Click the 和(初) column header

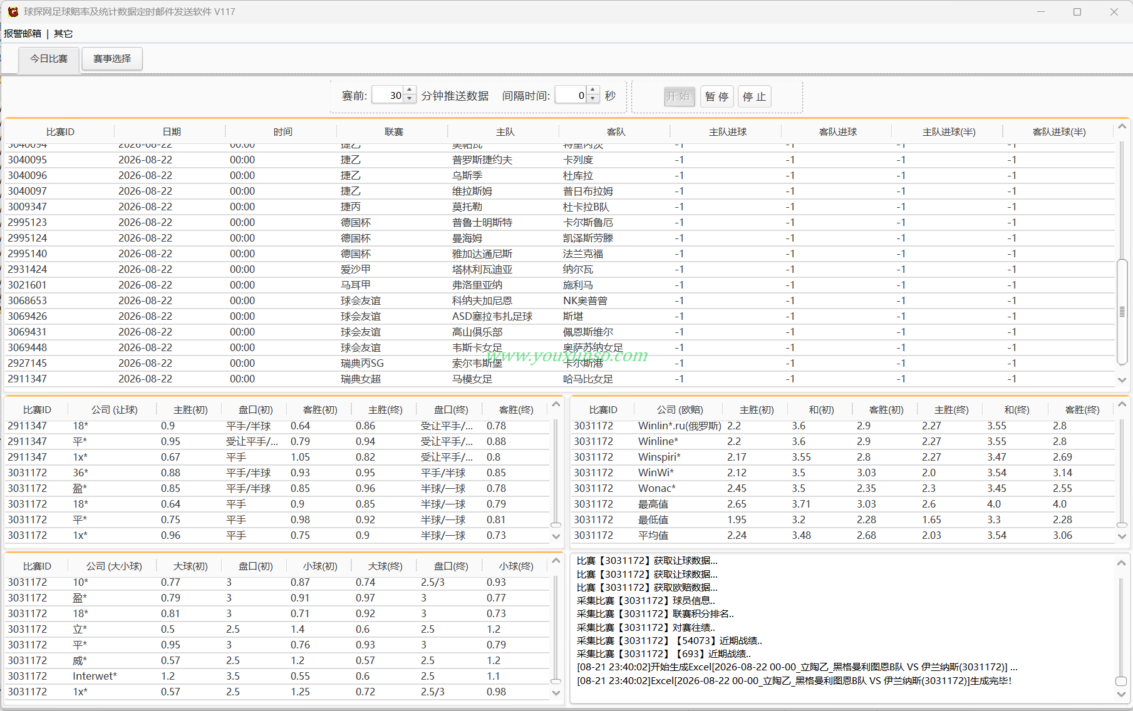point(821,410)
